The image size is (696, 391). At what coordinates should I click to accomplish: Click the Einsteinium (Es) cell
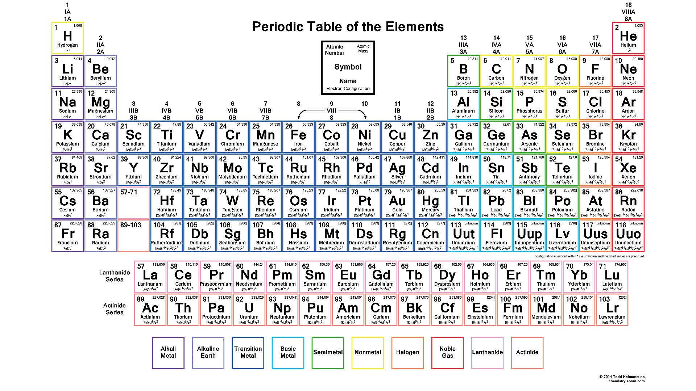[x=480, y=310]
